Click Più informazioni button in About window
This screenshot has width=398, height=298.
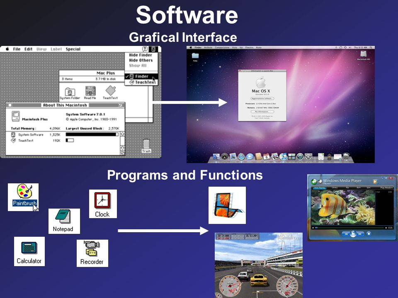click(262, 111)
